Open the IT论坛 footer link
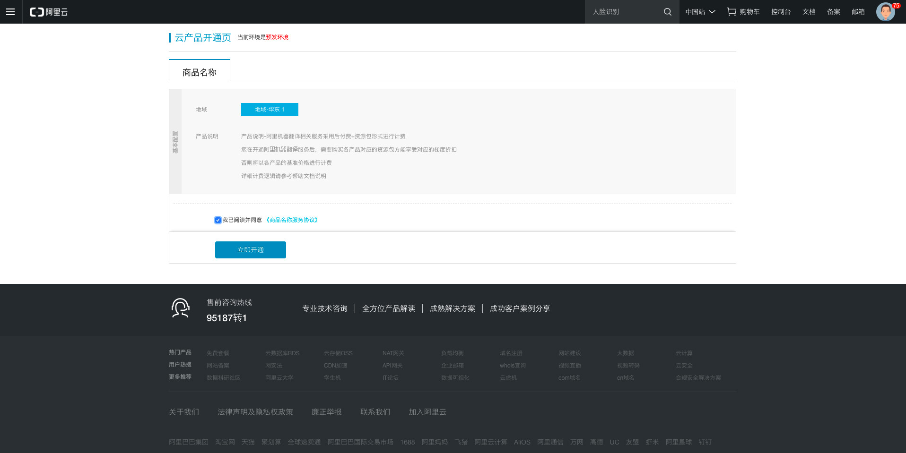This screenshot has width=906, height=453. pos(391,378)
